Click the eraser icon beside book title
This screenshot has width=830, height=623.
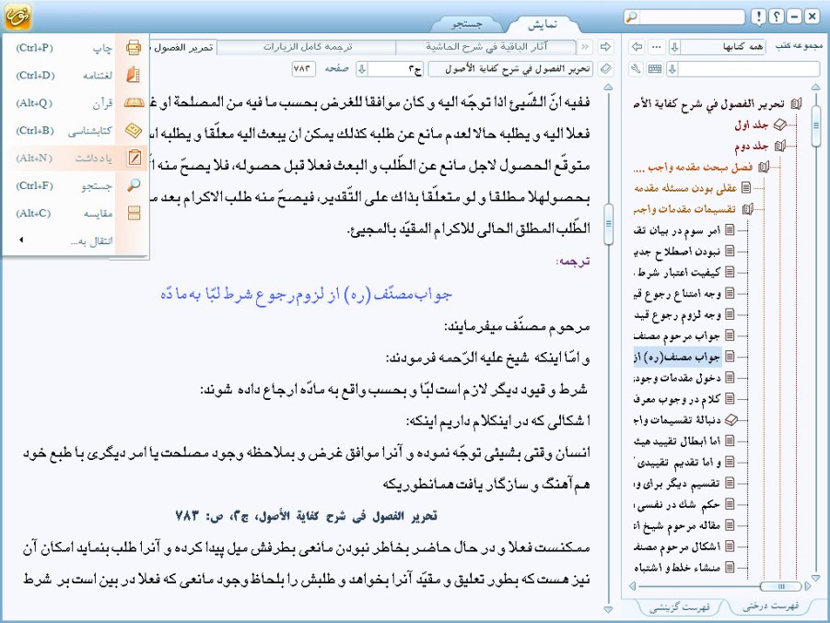click(605, 69)
